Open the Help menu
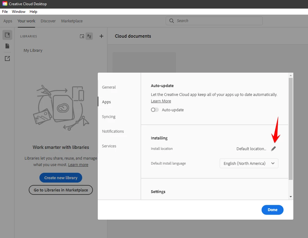Screen dimensions: 308x238 tap(33, 12)
